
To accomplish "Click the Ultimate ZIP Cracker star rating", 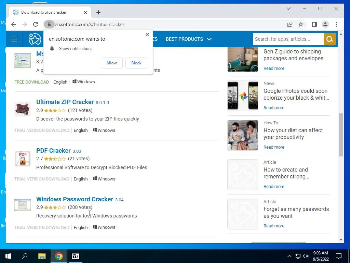I will click(55, 111).
